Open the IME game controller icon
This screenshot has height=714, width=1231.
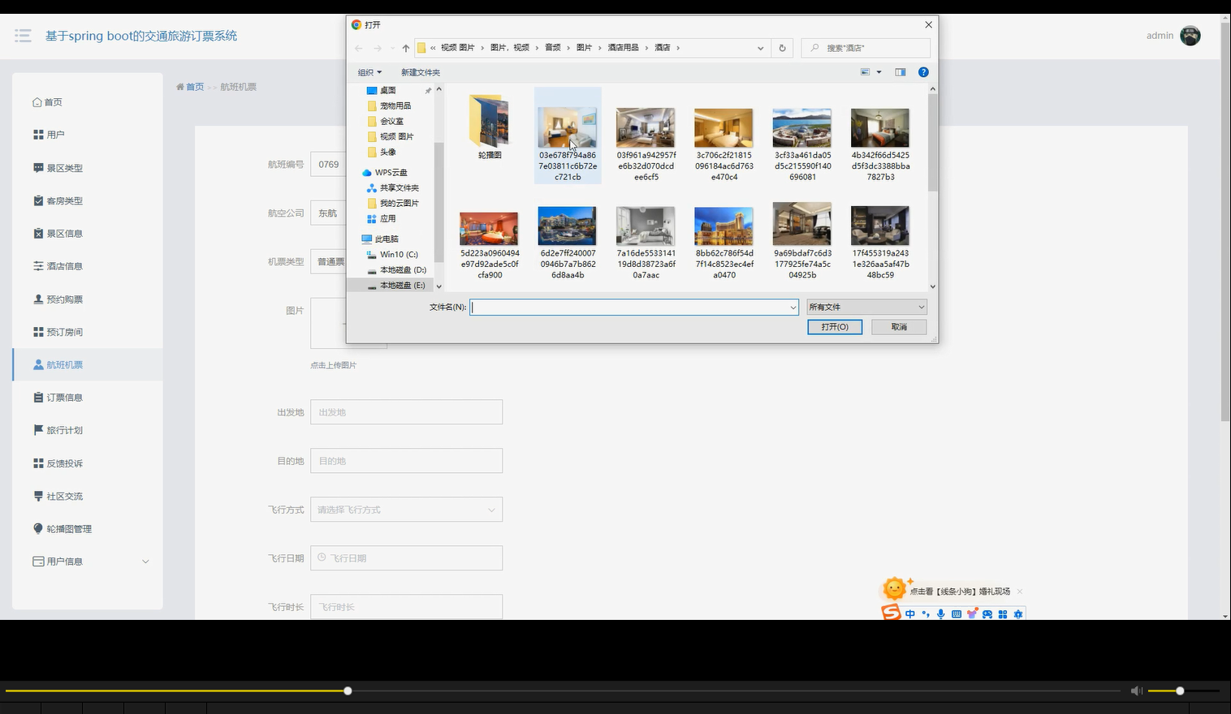(x=987, y=614)
